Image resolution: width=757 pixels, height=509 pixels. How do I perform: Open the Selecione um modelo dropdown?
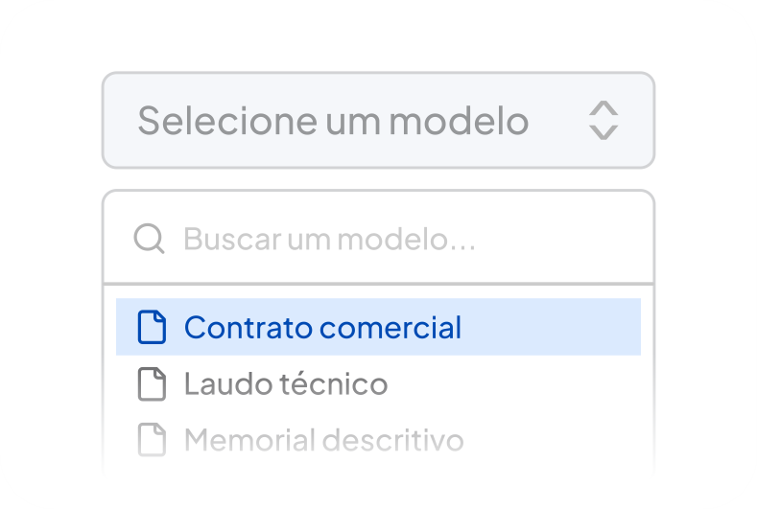coord(378,121)
